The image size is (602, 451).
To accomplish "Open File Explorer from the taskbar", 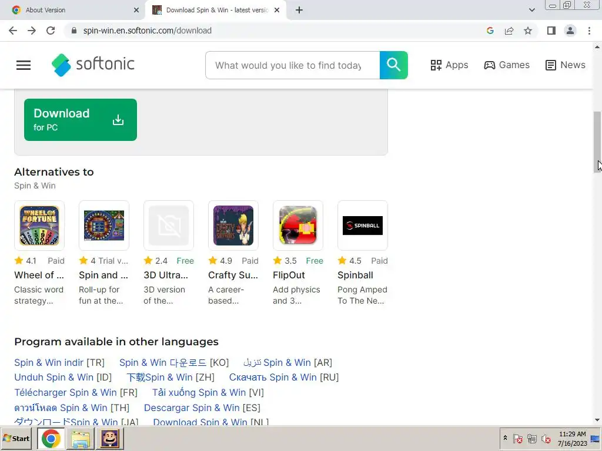I will coord(80,438).
